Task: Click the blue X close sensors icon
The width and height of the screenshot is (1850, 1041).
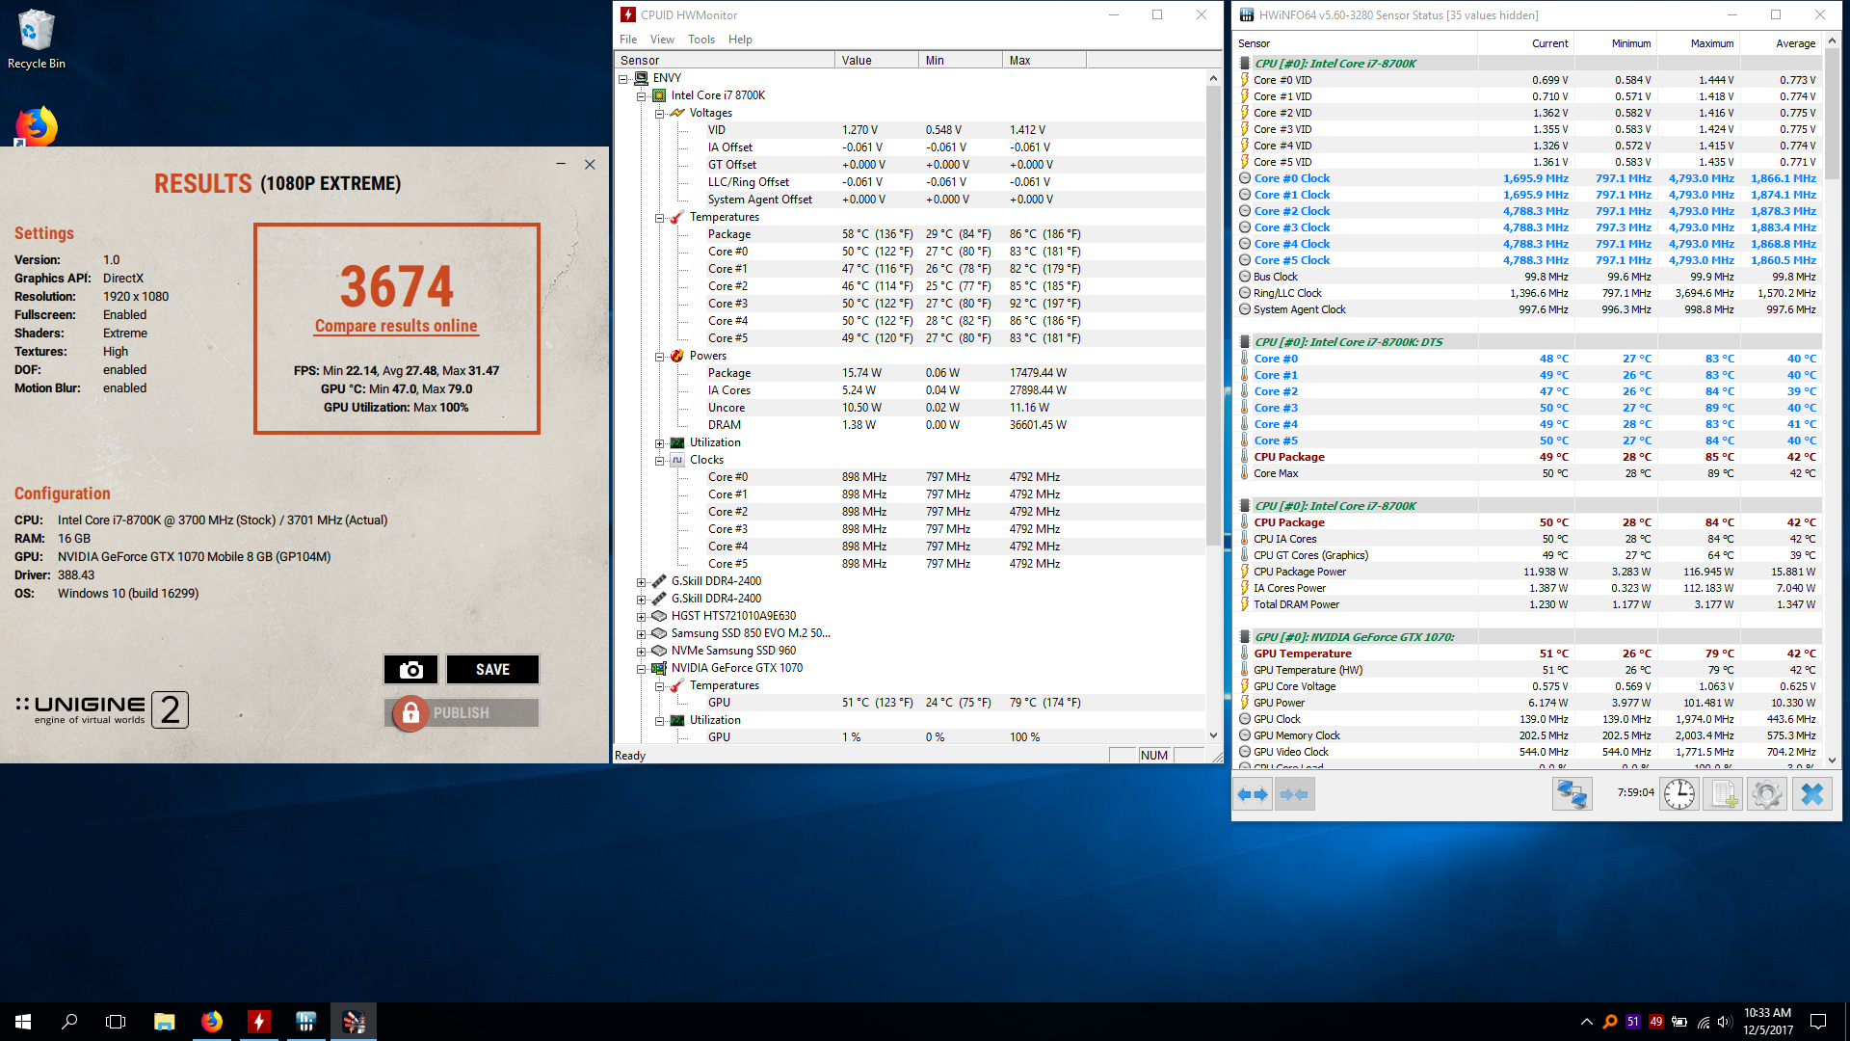Action: pos(1812,794)
